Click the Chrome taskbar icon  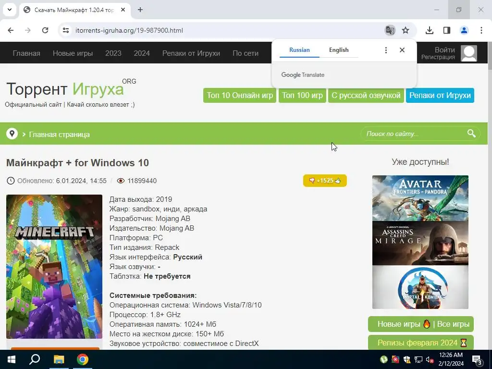click(83, 359)
